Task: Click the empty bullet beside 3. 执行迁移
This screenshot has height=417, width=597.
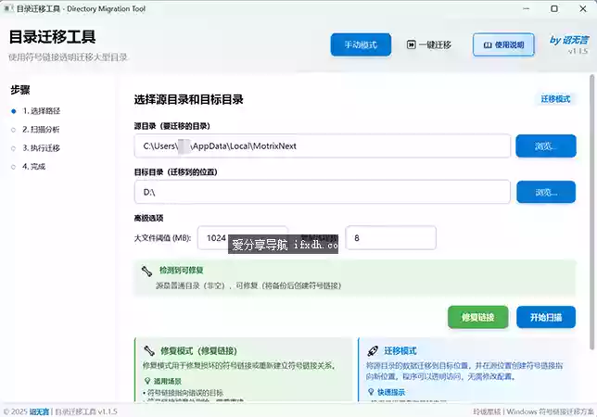Action: tap(13, 148)
